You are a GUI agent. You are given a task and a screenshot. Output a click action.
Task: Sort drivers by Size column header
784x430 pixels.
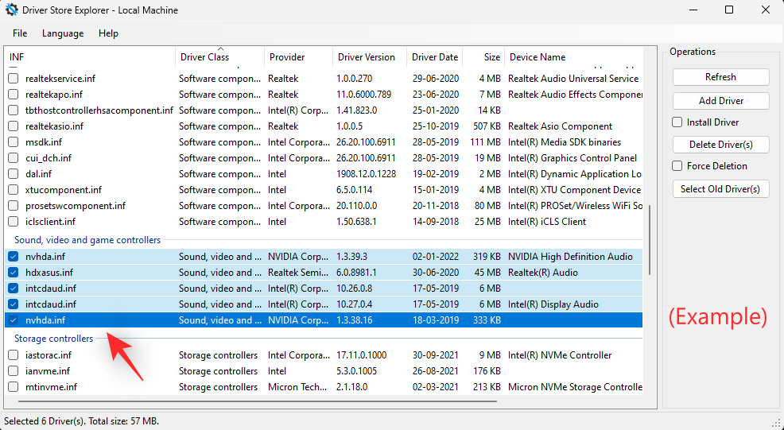[x=492, y=57]
